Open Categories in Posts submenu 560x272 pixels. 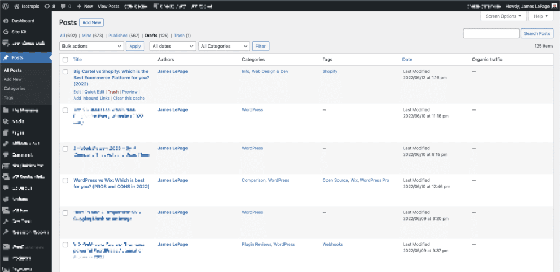click(14, 88)
